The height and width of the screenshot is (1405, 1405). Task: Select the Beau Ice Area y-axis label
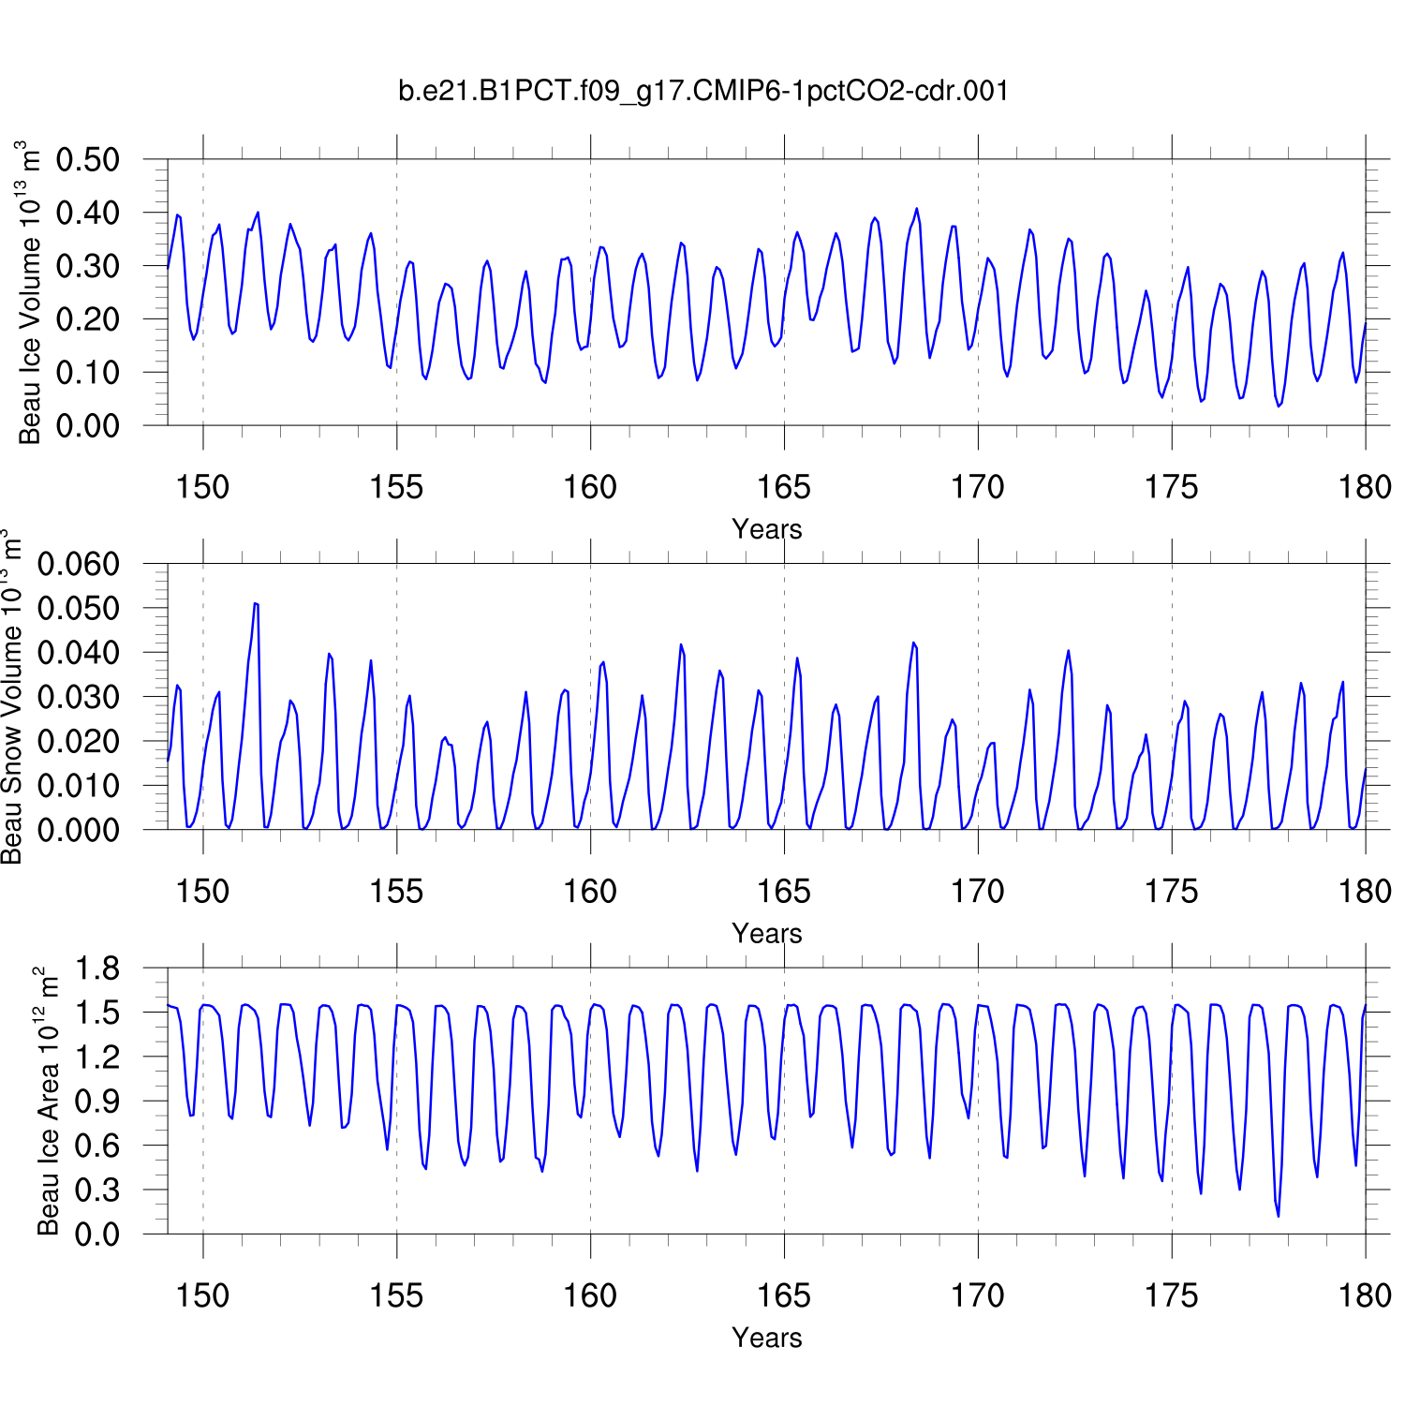(48, 1102)
